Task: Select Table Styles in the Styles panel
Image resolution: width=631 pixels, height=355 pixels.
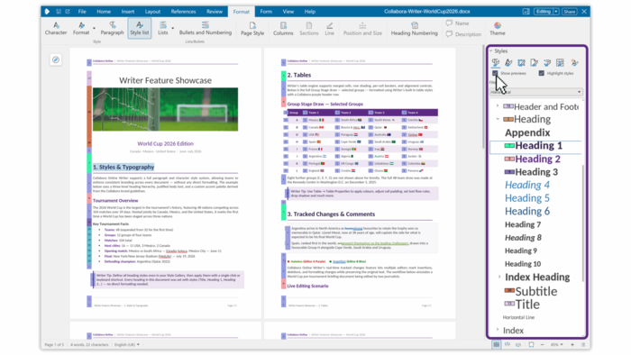Action: click(x=560, y=63)
